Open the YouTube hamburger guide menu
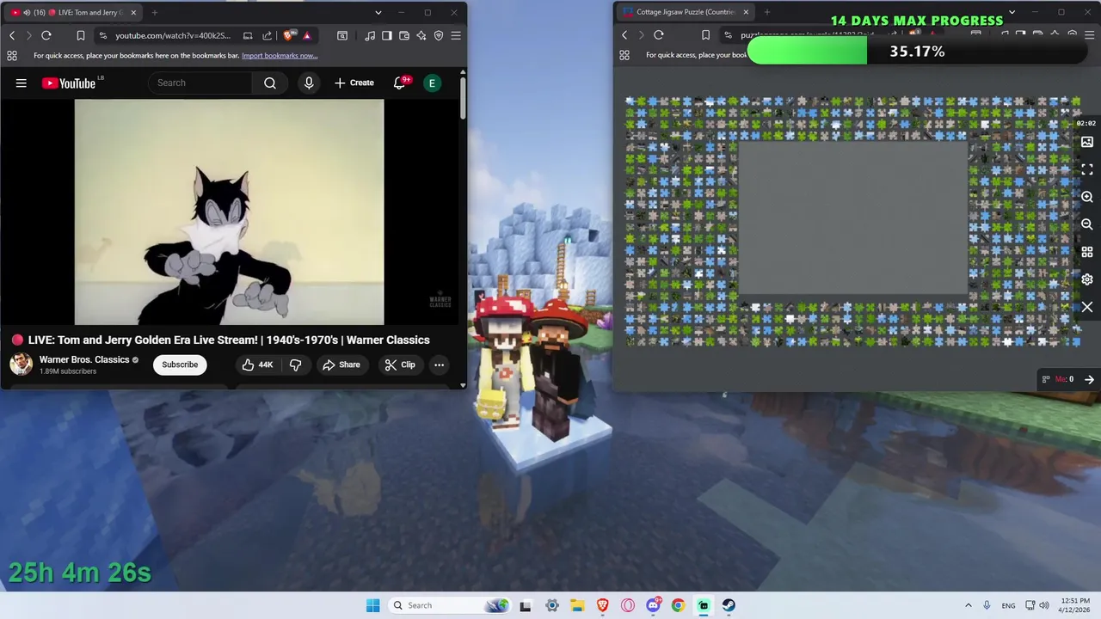1101x619 pixels. pyautogui.click(x=21, y=83)
